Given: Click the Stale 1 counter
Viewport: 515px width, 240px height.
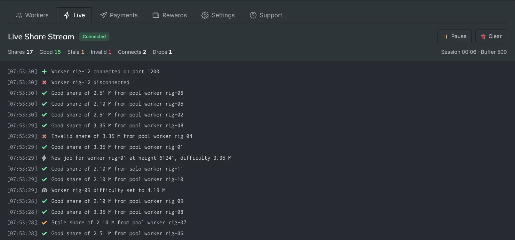Looking at the screenshot, I should pos(76,52).
